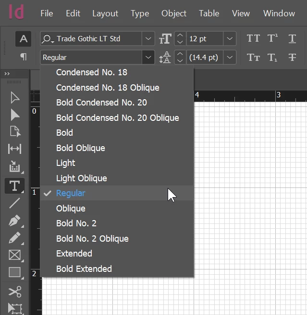The image size is (307, 315).
Task: Click the font style field showing Regular
Action: [x=91, y=57]
